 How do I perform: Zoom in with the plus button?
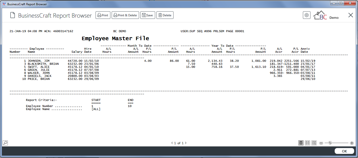point(352,143)
